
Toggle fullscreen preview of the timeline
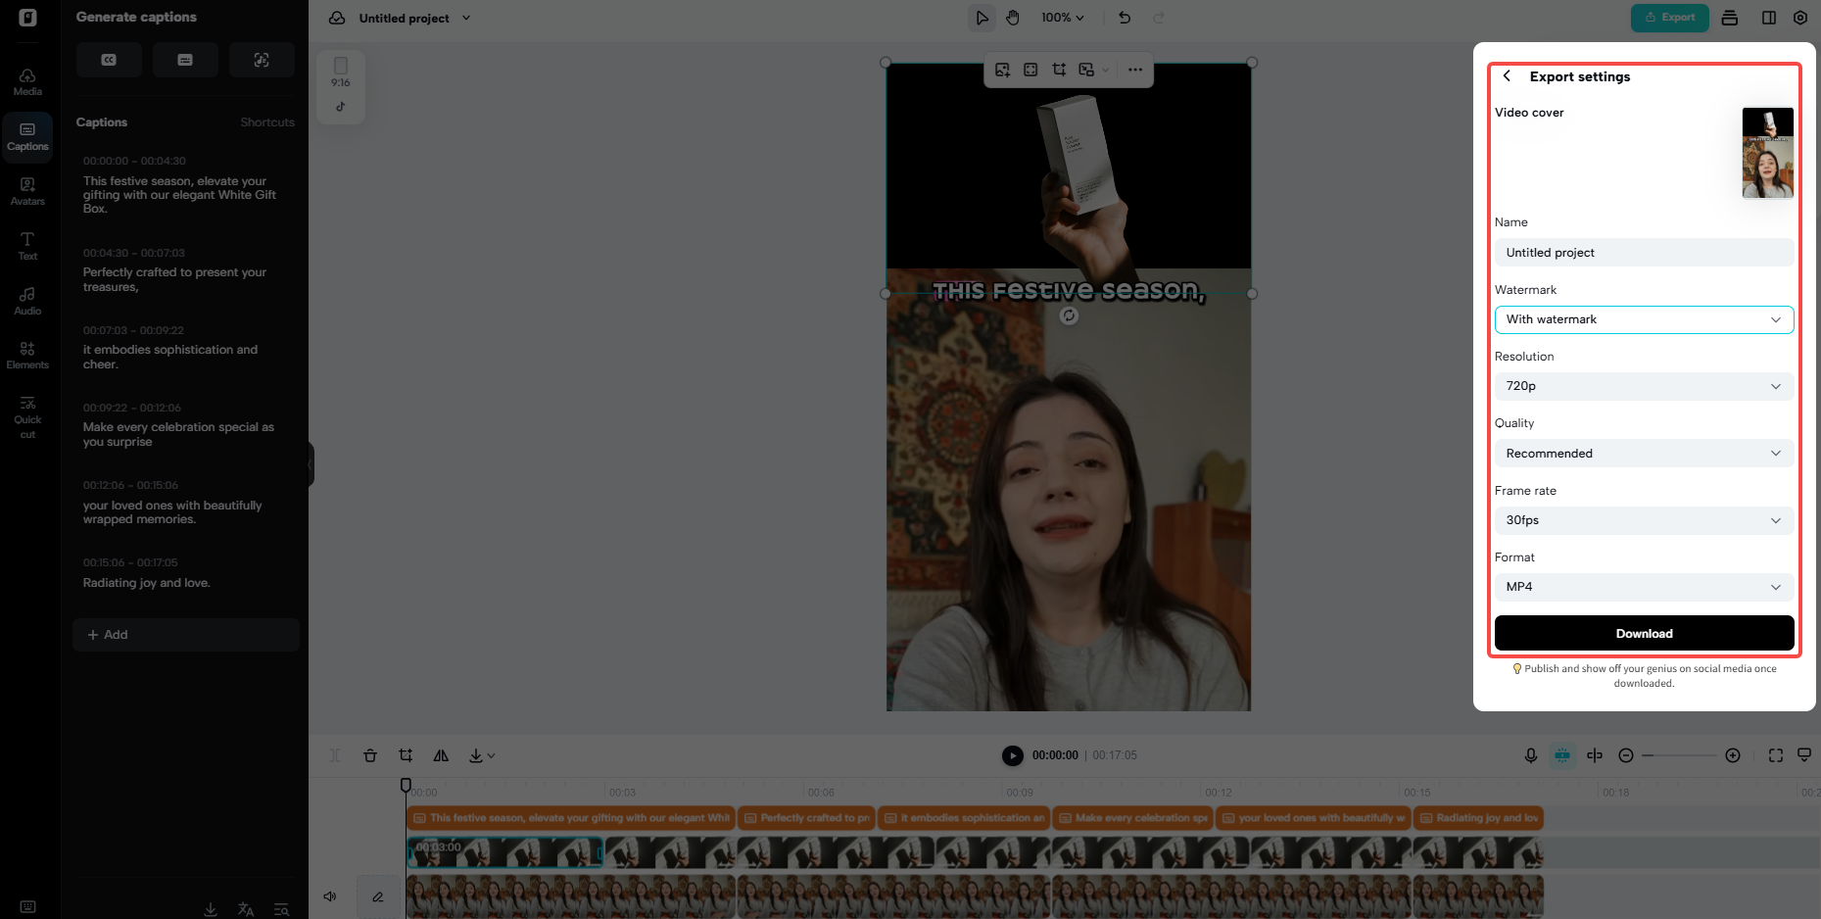tap(1776, 755)
